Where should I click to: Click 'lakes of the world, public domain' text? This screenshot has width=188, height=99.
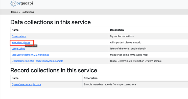[128, 49]
